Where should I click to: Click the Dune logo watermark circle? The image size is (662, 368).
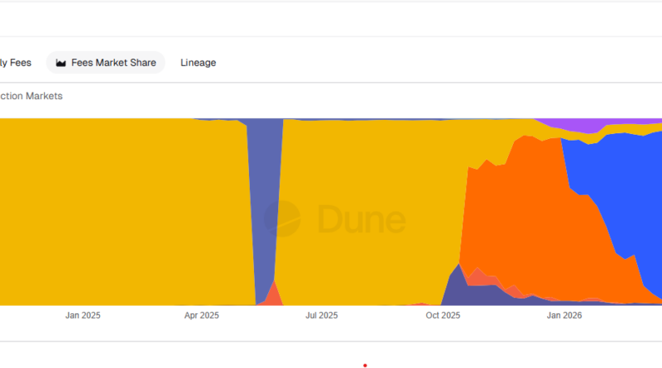point(282,219)
